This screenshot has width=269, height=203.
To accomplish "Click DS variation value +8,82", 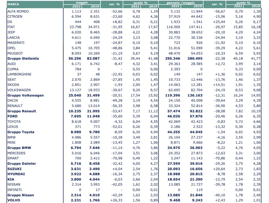I will point(118,22).
